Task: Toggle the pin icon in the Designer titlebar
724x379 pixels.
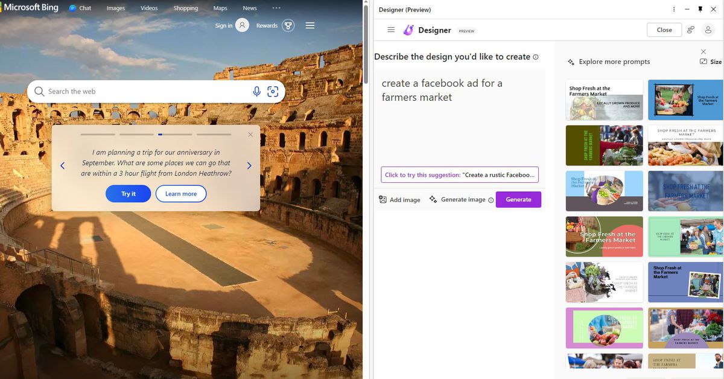Action: 700,9
